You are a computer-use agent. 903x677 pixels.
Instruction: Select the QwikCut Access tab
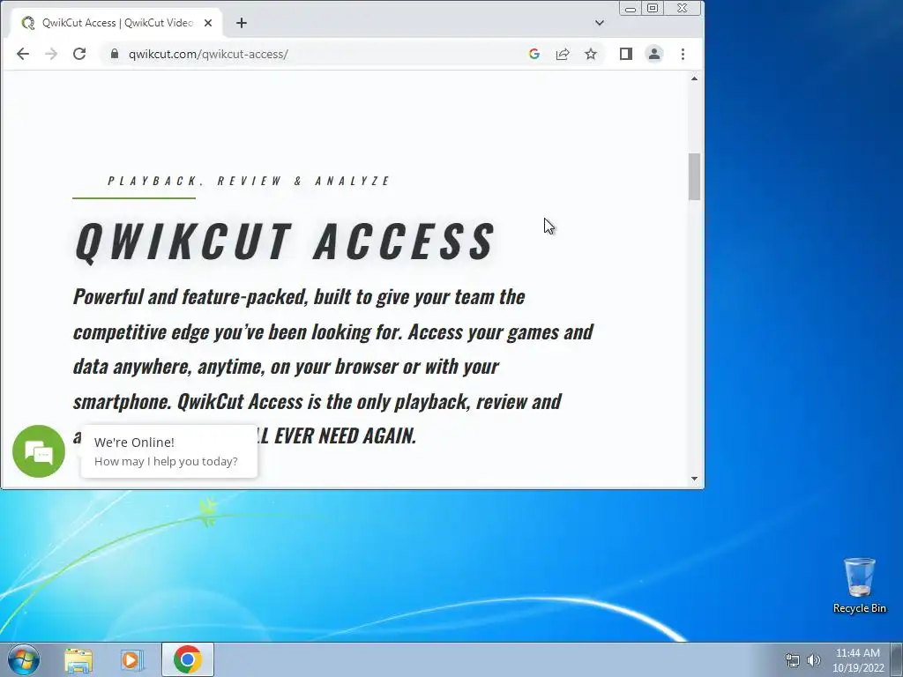[x=116, y=23]
